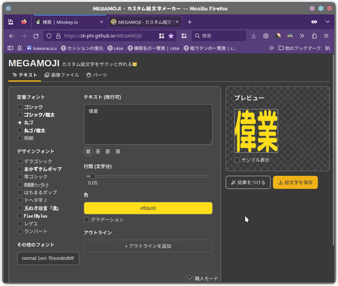Show more bookmarks with the overflow chevrons

[271, 48]
